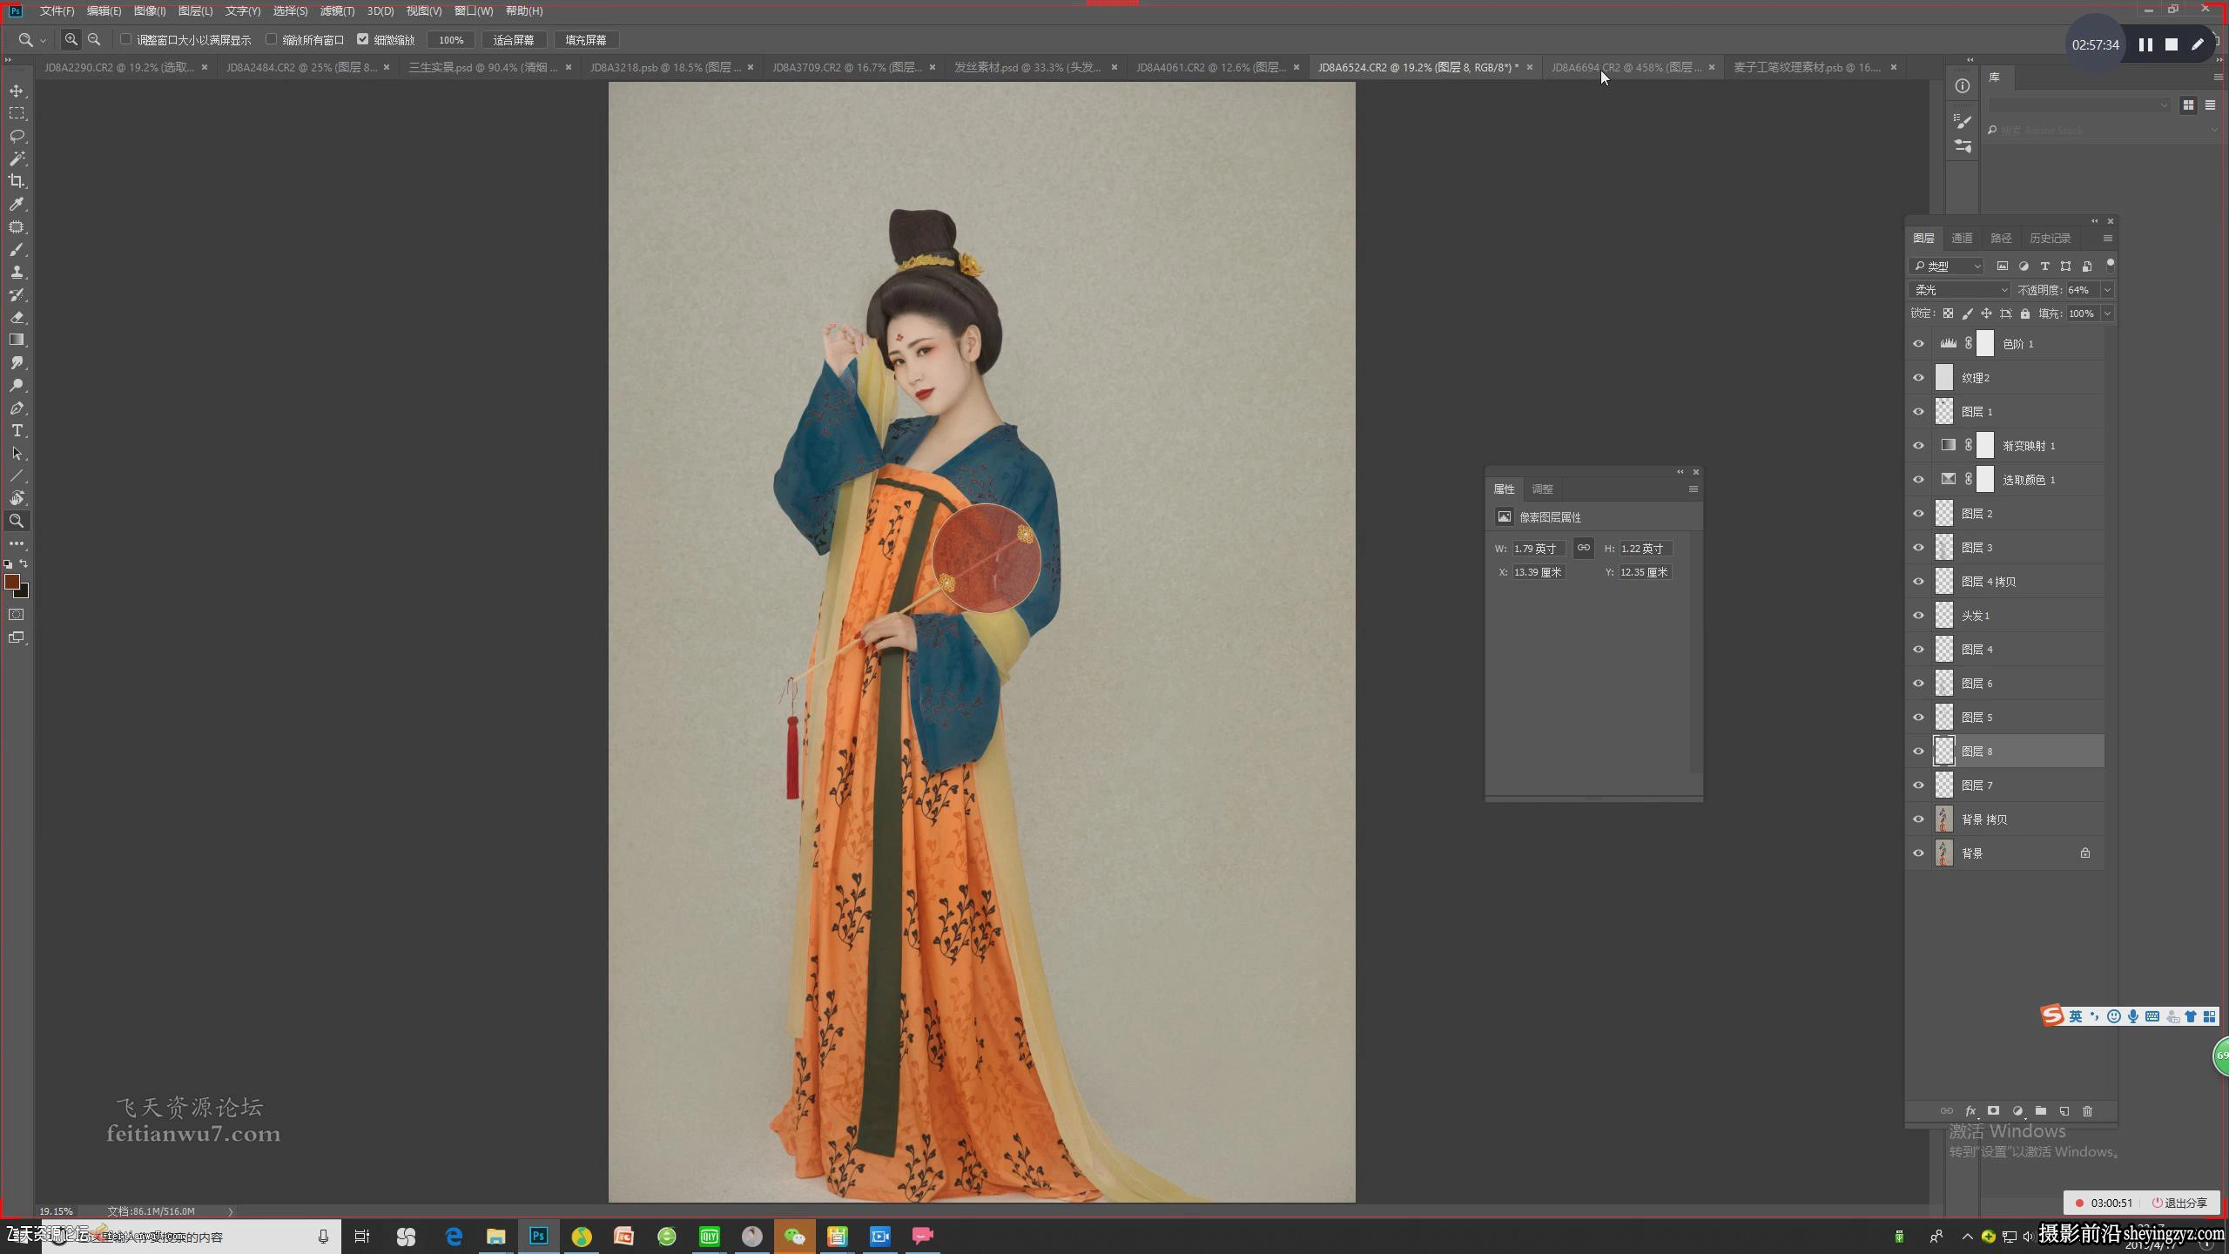Select the Lasso tool
This screenshot has width=2229, height=1254.
click(17, 136)
